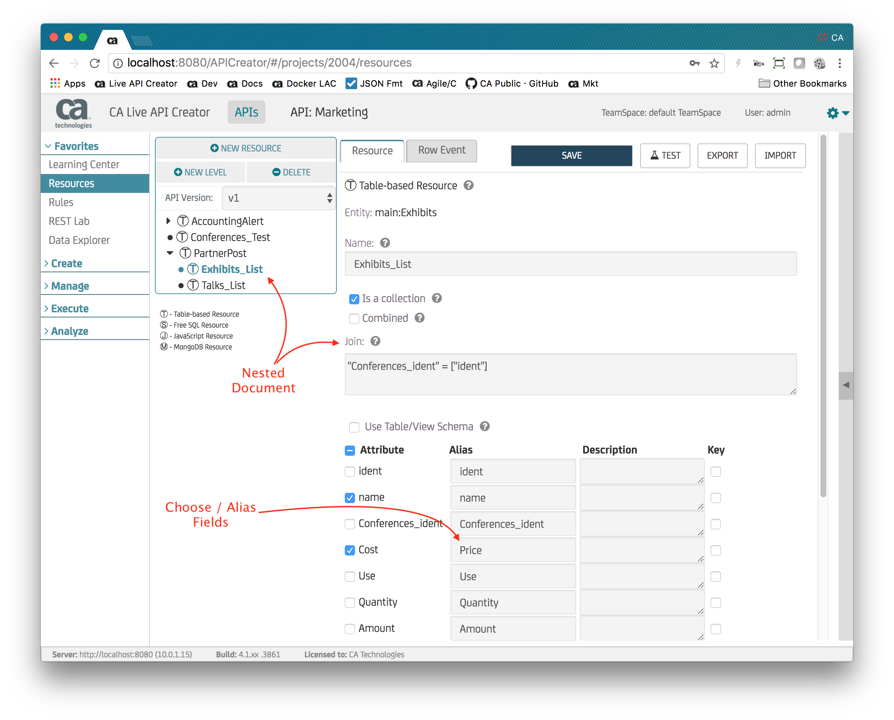Screen dimensions: 894x720
Task: Open Rules in the sidebar
Action: 61,202
